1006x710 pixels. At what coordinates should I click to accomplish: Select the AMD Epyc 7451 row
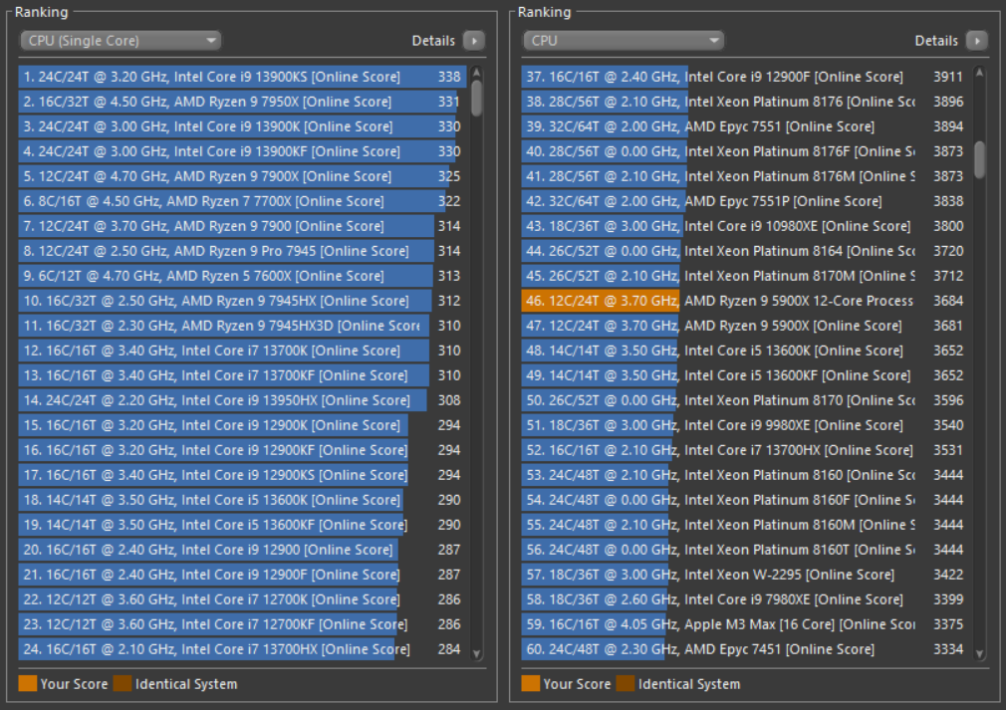tap(745, 649)
